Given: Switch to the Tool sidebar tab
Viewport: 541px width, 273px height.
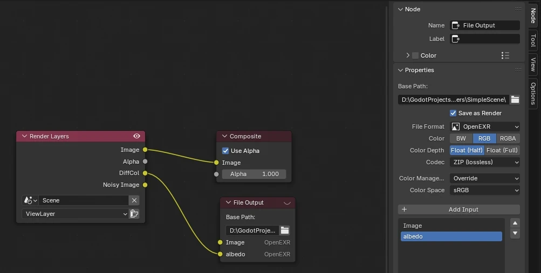Looking at the screenshot, I should coord(533,40).
